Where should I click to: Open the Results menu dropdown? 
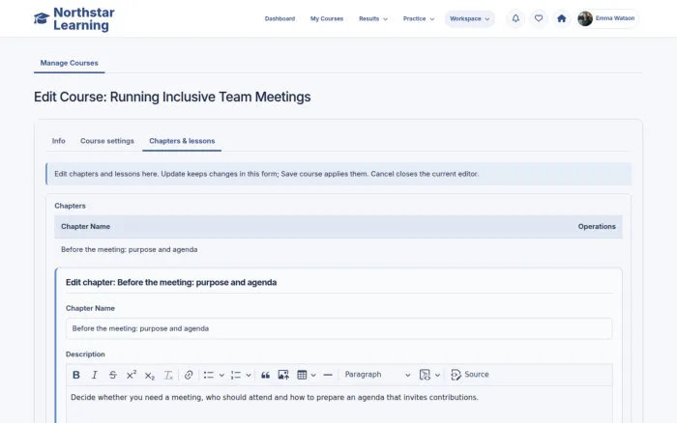373,18
